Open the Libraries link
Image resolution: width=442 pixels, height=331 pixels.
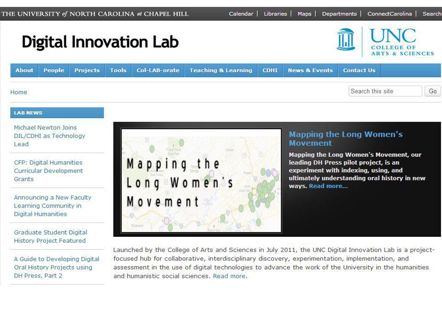point(275,13)
